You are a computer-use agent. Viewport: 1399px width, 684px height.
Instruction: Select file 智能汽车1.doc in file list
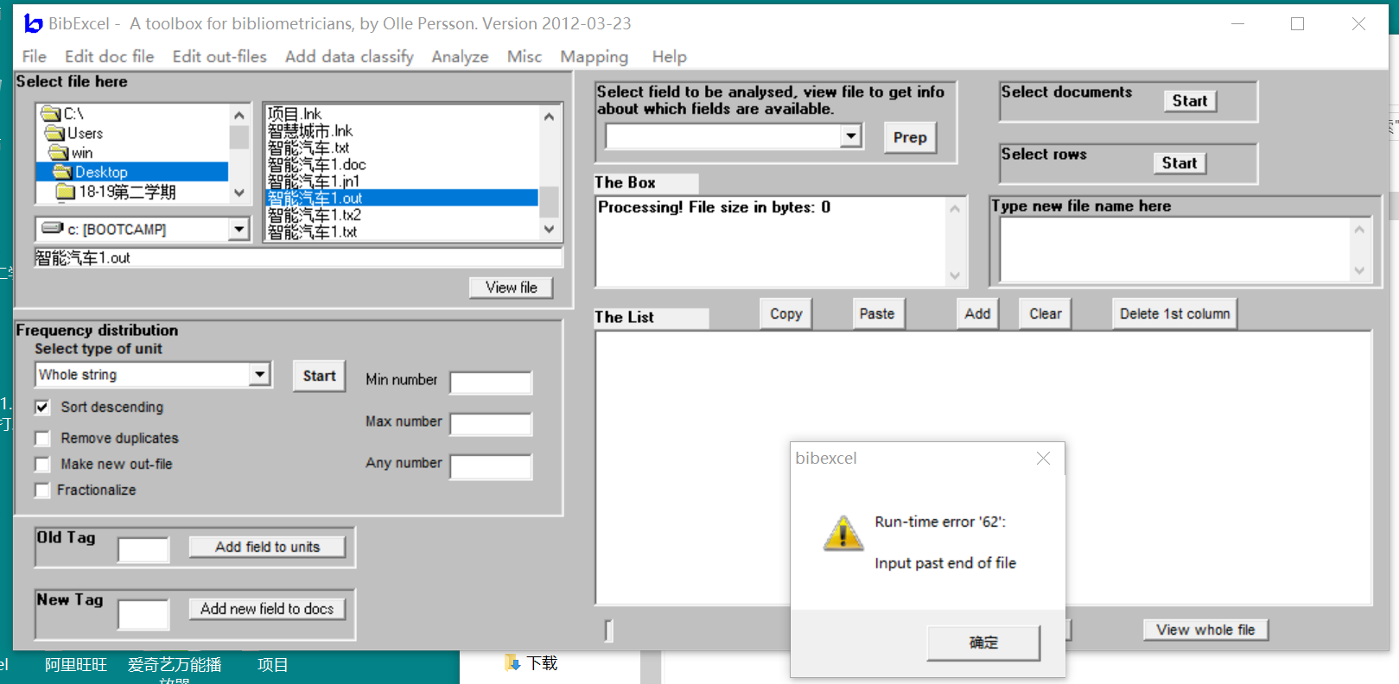coord(317,164)
